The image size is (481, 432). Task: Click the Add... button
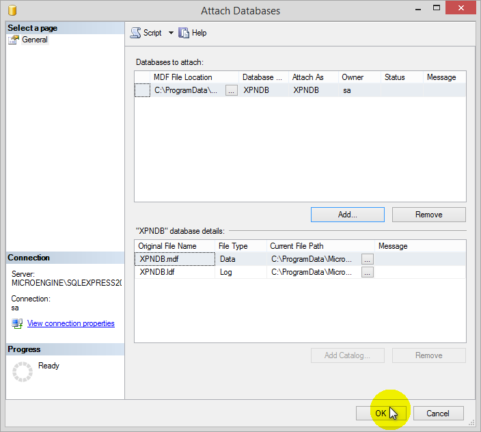coord(347,215)
